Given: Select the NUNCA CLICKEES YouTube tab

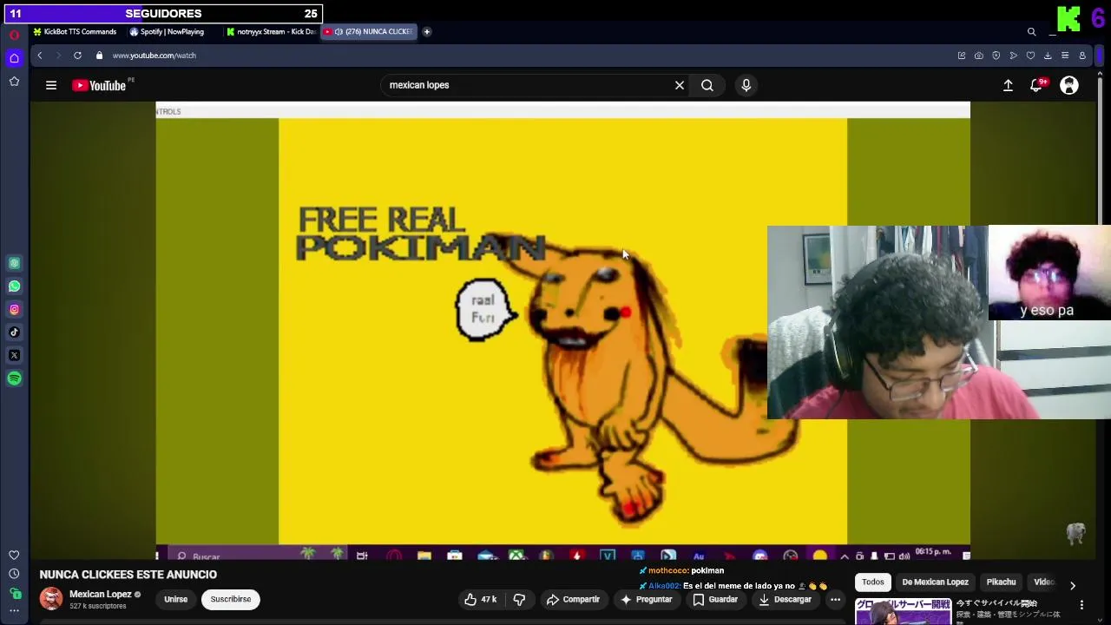Looking at the screenshot, I should [369, 31].
